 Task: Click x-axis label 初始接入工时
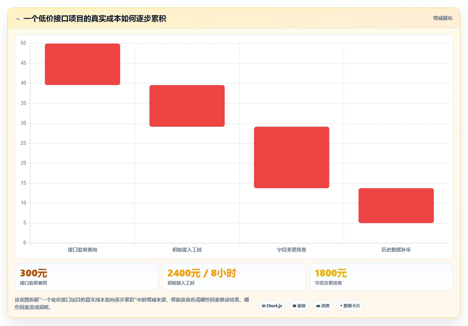(x=187, y=250)
